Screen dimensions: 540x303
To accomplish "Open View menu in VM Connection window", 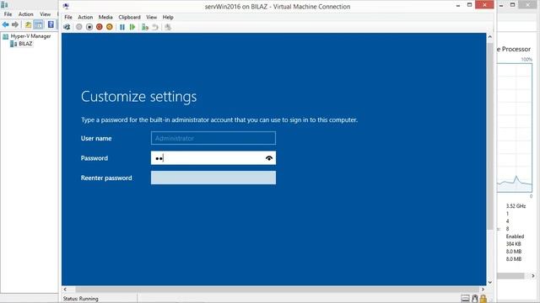I will point(152,17).
